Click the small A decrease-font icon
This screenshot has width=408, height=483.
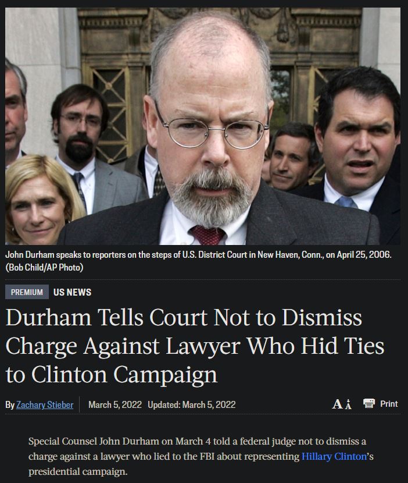(x=348, y=404)
